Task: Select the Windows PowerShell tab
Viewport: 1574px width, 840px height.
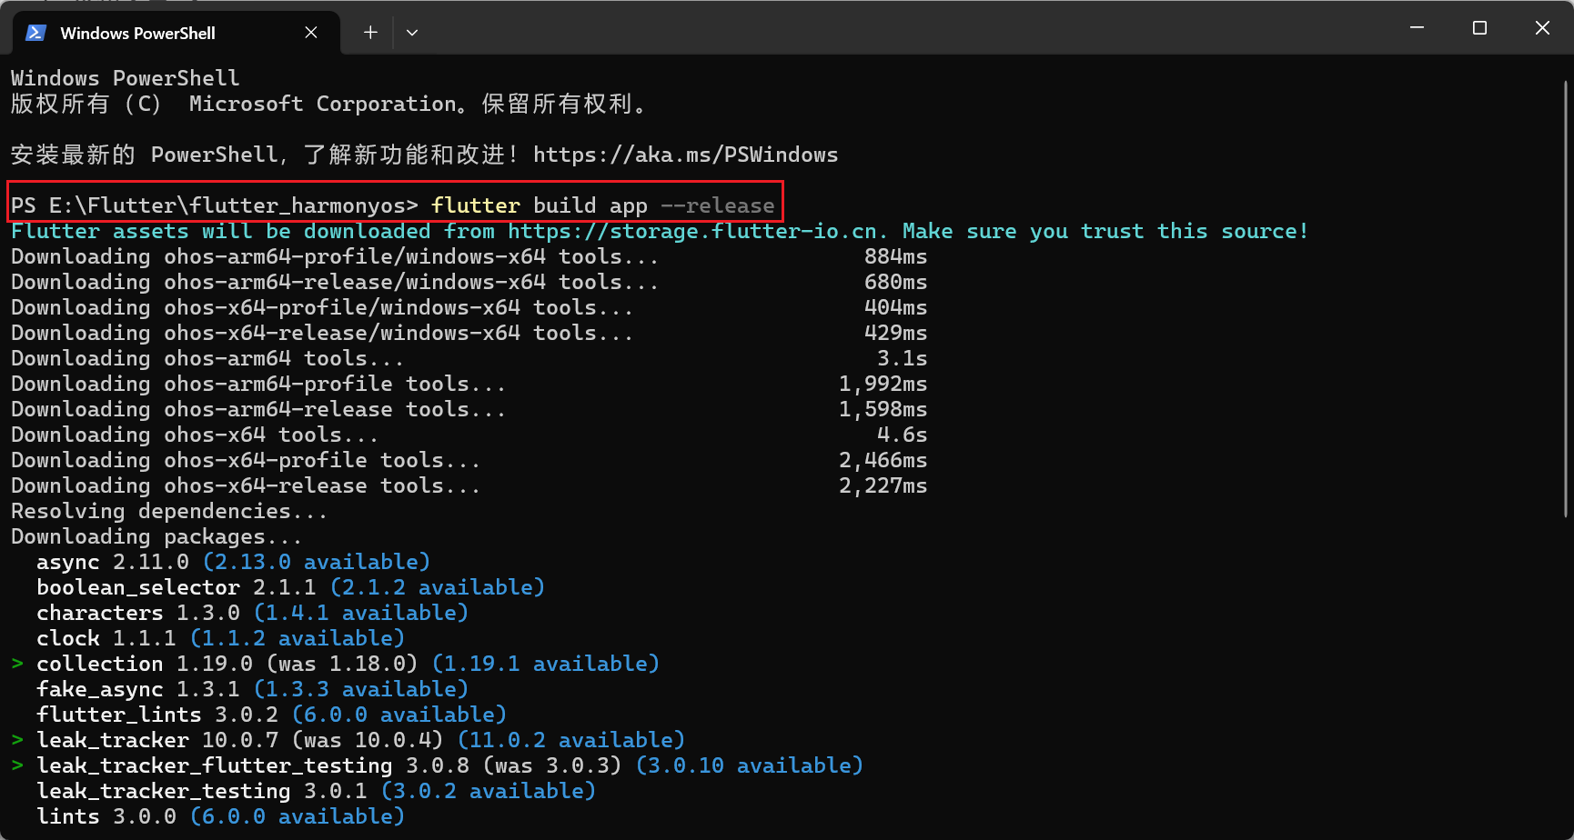Action: (x=177, y=33)
